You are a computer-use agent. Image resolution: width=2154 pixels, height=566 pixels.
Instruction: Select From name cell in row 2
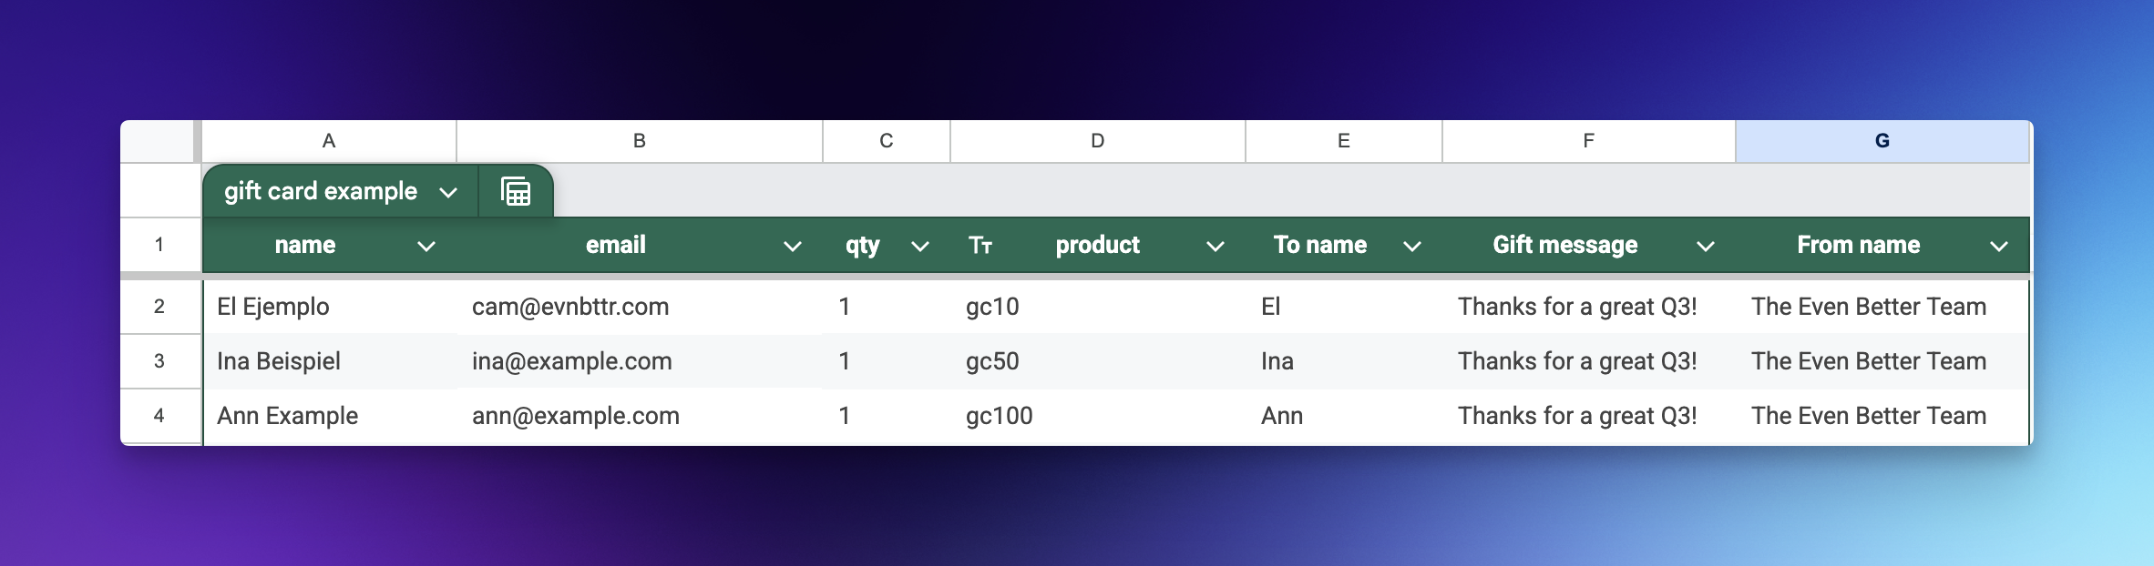pyautogui.click(x=1882, y=307)
